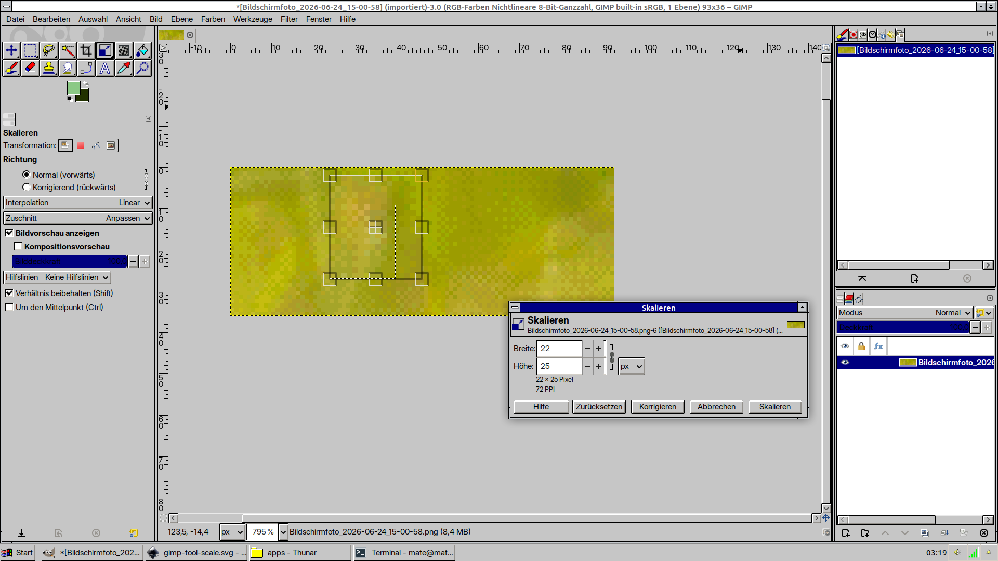Screen dimensions: 998x561
Task: Enable Kompositionsvorschau checkbox
Action: 18,246
